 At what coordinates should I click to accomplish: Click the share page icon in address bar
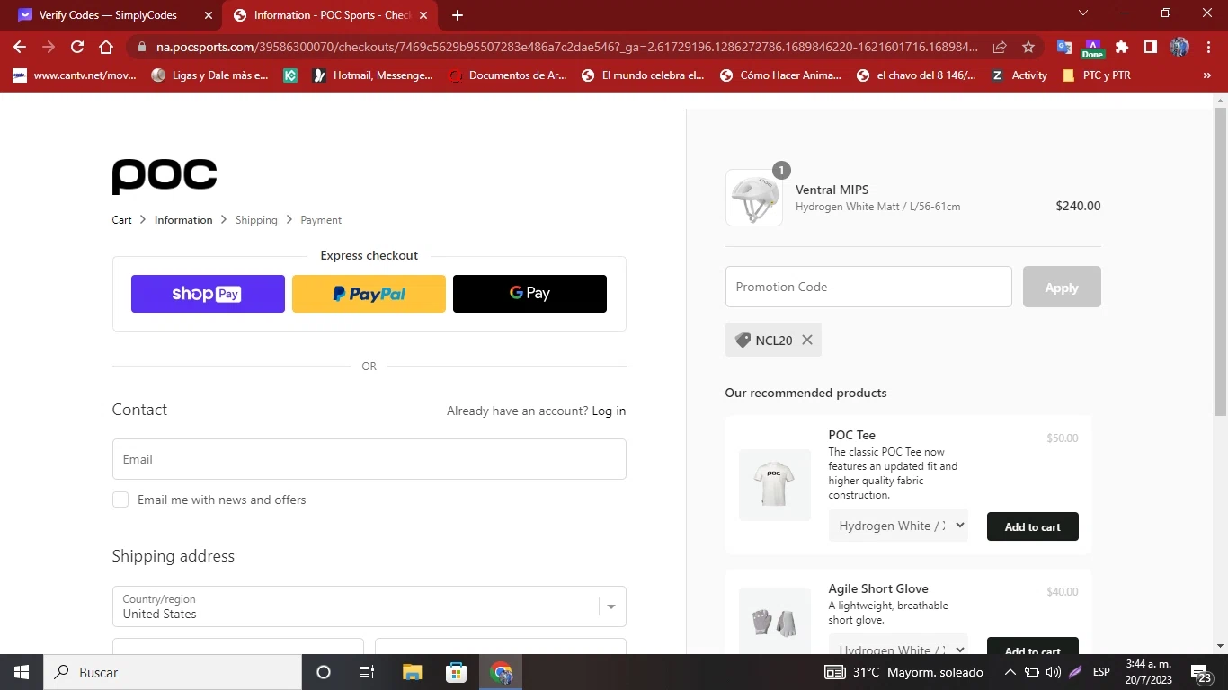(x=1000, y=47)
